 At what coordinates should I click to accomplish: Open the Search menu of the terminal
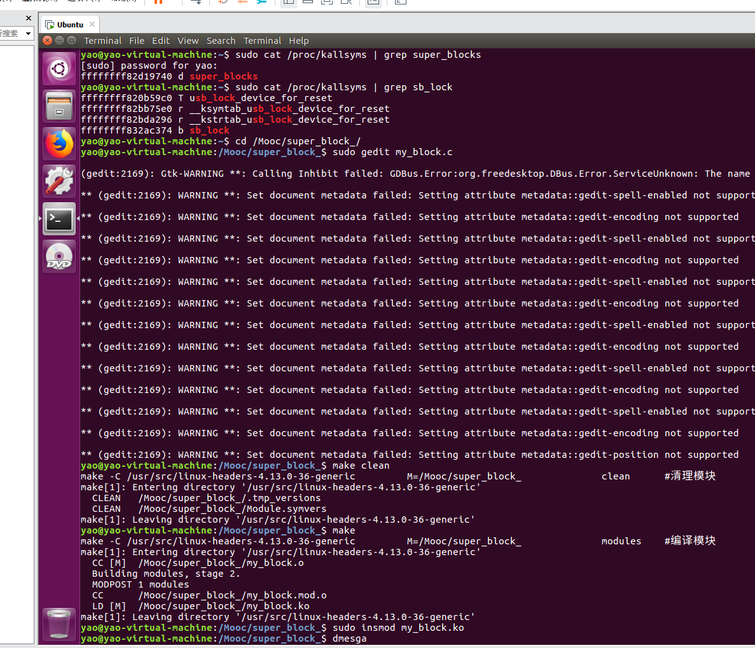(221, 40)
